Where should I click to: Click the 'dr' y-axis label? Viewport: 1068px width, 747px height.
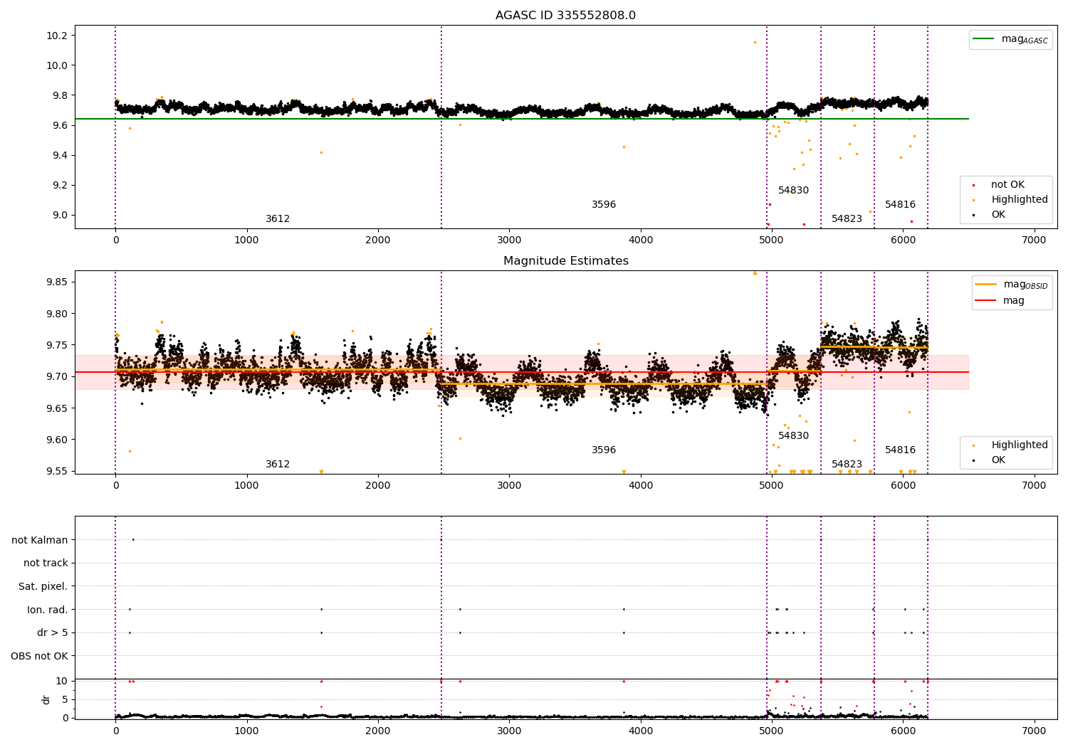click(x=46, y=699)
